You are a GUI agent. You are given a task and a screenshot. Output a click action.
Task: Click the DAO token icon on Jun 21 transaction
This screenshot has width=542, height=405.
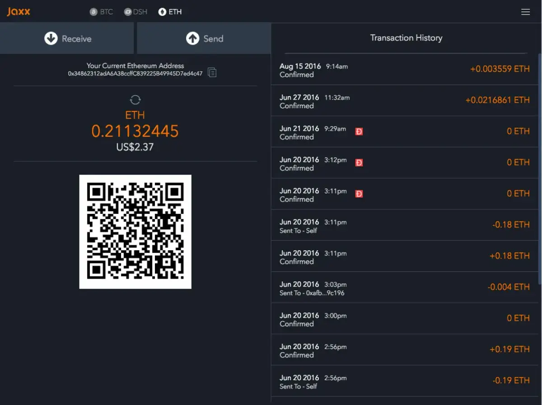359,131
